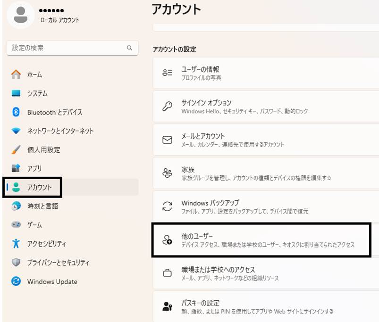Click the accessibility figure icon アクセシビリティ
Image resolution: width=379 pixels, height=322 pixels.
coord(16,243)
